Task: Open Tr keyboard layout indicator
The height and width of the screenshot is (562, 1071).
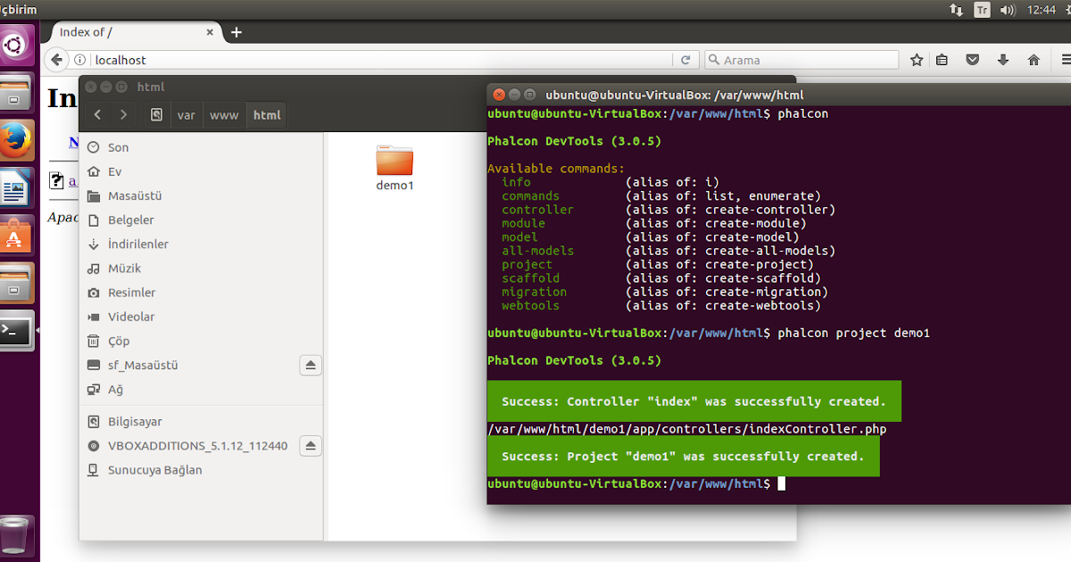Action: click(x=982, y=10)
